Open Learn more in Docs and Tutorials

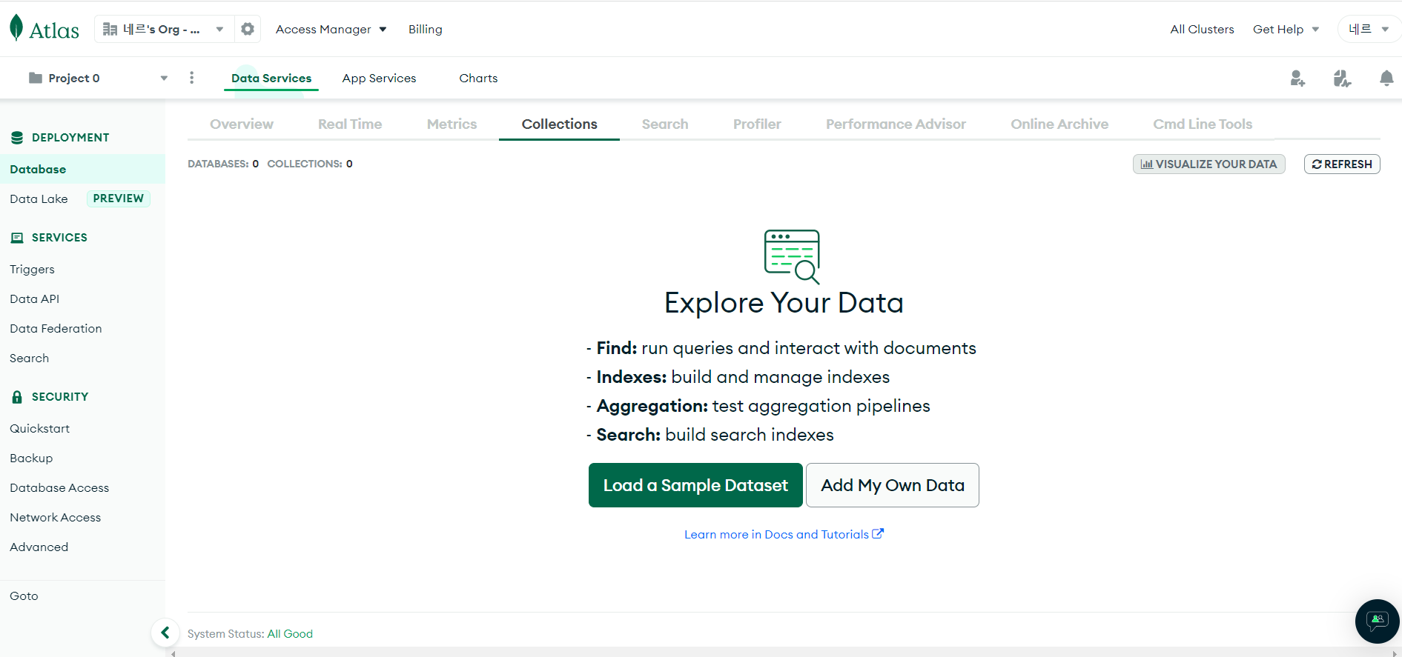(x=784, y=534)
